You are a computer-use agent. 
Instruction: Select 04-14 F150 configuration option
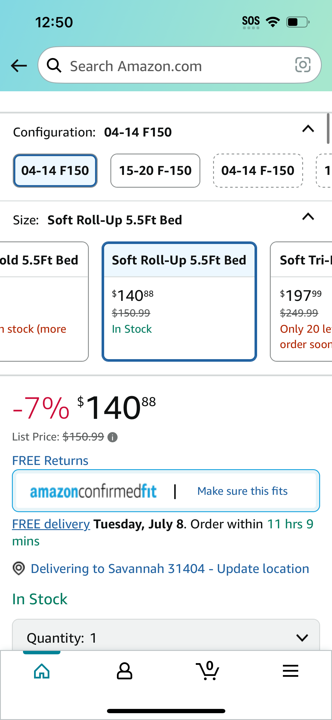click(55, 171)
